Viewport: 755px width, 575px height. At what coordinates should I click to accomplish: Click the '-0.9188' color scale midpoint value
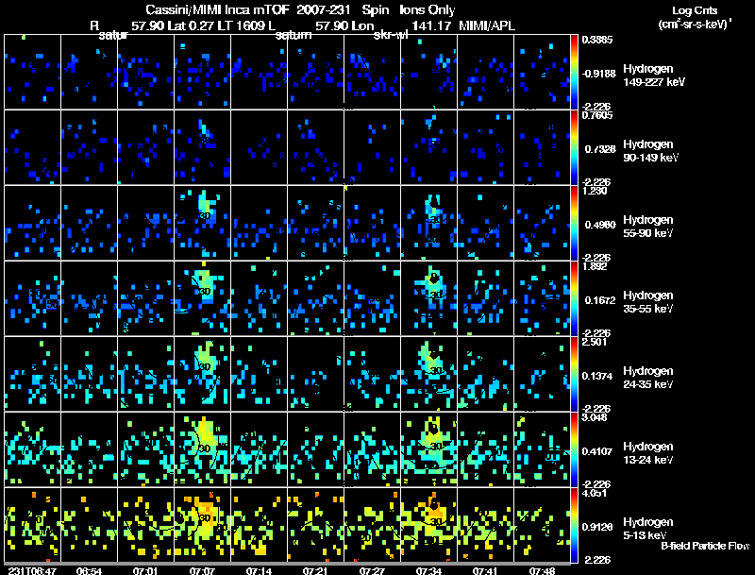pos(598,74)
